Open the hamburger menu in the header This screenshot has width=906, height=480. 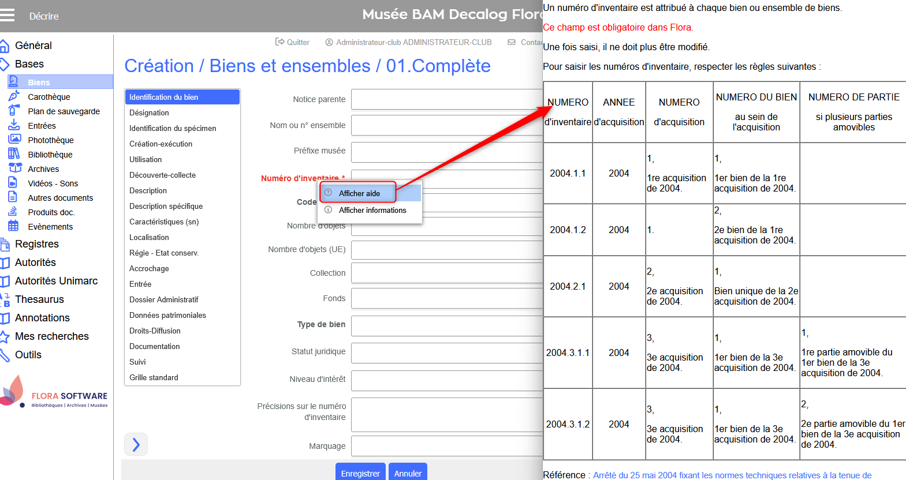(x=7, y=16)
